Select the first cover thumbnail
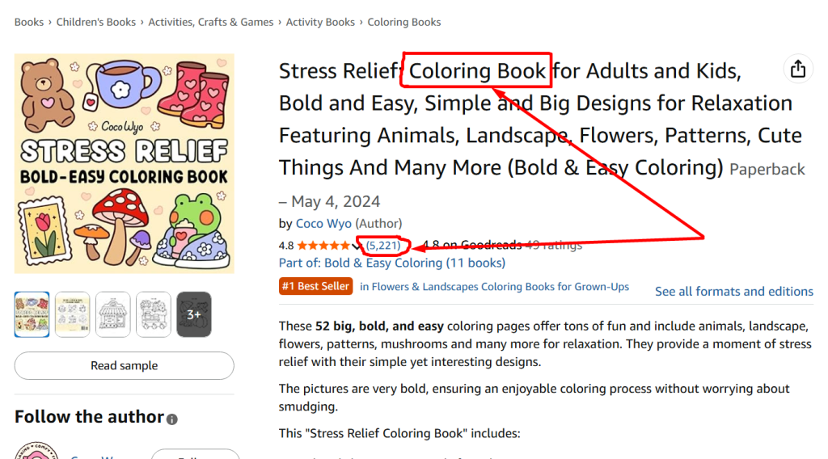 tap(32, 314)
